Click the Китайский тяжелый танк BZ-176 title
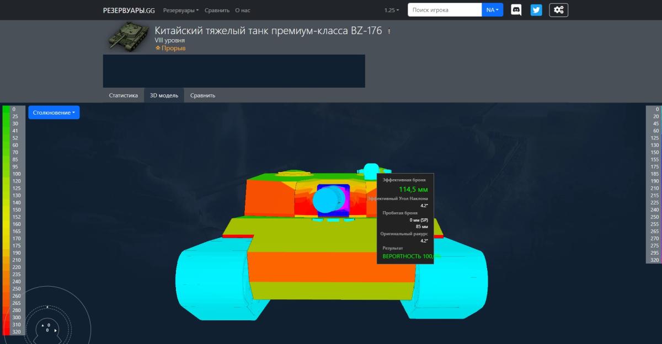This screenshot has height=344, width=662. pos(268,31)
